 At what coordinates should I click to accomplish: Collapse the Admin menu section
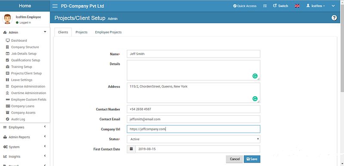click(x=25, y=32)
